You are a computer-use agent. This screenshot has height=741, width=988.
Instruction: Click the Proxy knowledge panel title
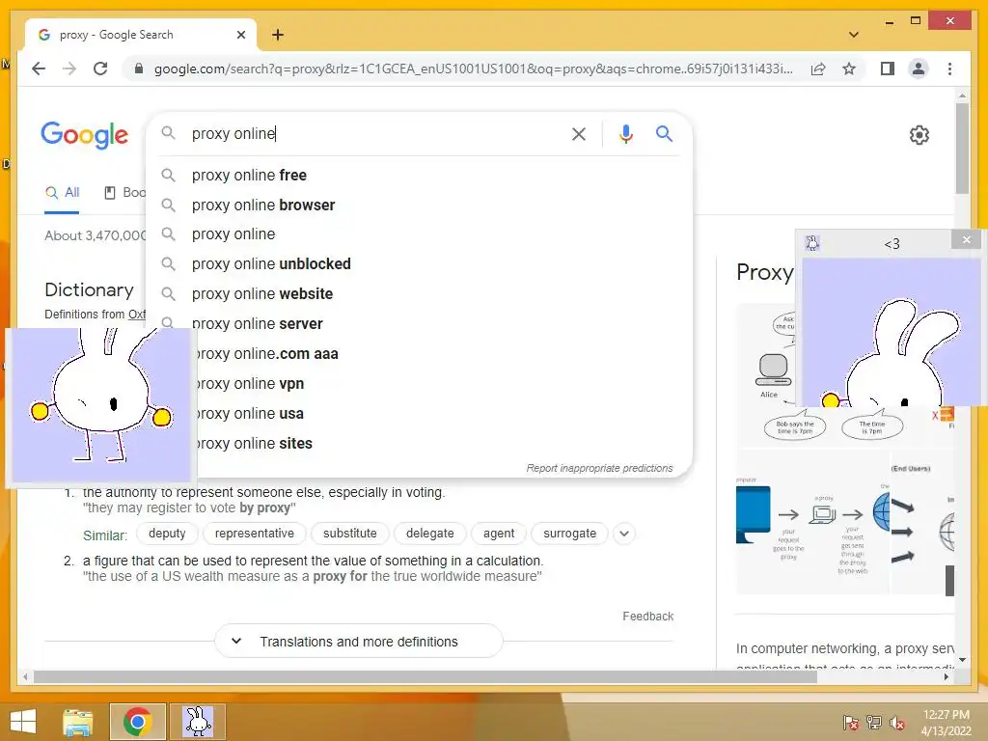pyautogui.click(x=764, y=272)
